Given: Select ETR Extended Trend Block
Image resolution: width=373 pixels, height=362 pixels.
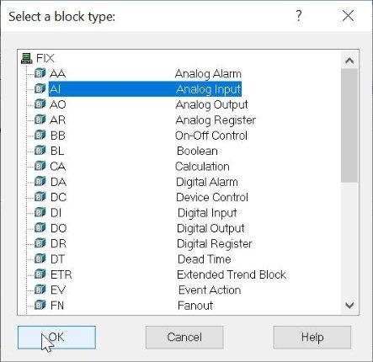Looking at the screenshot, I should [x=168, y=274].
